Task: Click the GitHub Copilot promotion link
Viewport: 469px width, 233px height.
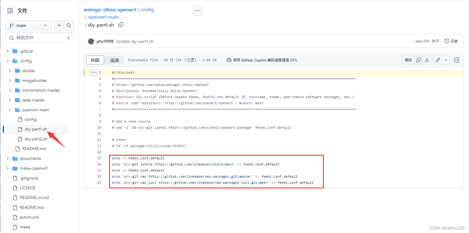Action: point(262,60)
